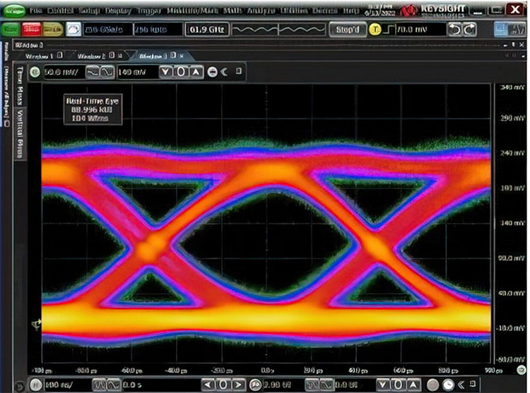Click the yellow Single acquisition button
Viewport: 530px width, 393px height.
point(52,29)
